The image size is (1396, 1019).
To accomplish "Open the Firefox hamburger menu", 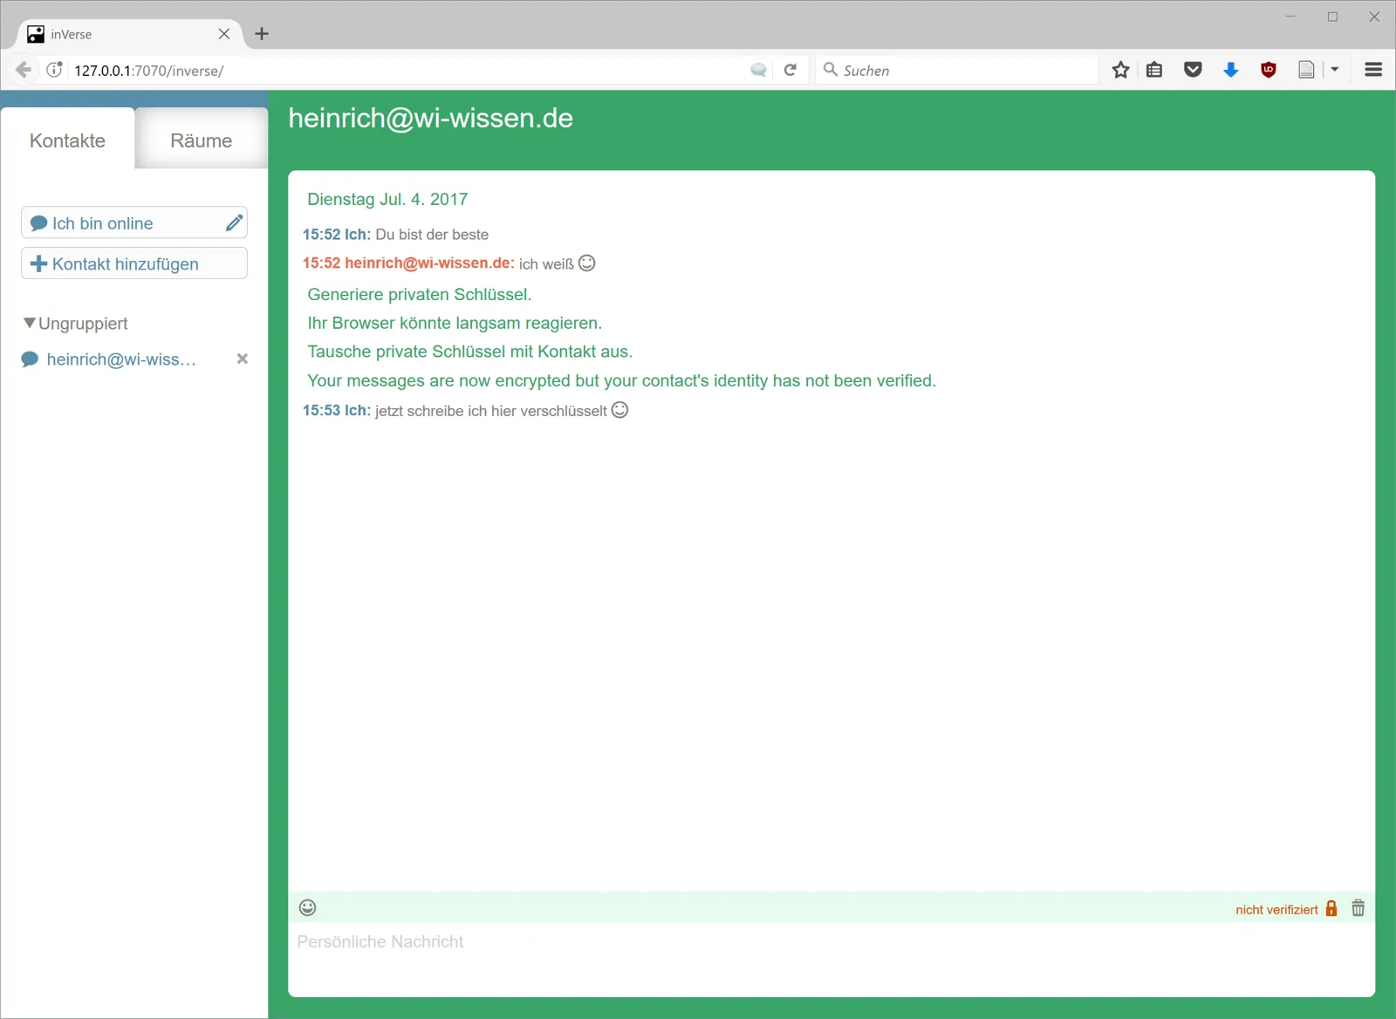I will pos(1373,70).
